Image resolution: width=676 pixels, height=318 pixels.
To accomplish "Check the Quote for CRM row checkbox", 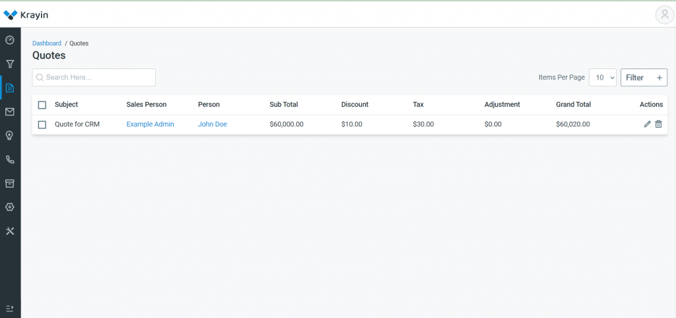I will 42,124.
